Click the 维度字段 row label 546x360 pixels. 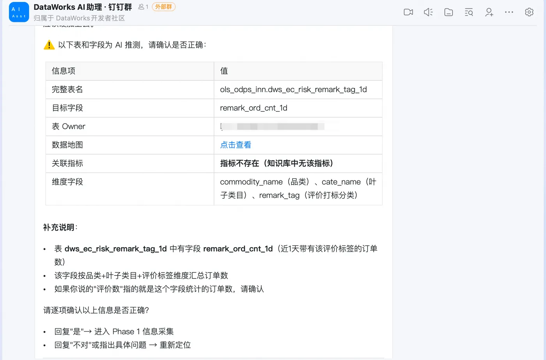coord(67,182)
